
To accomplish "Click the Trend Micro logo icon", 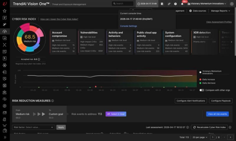I will point(5,4).
